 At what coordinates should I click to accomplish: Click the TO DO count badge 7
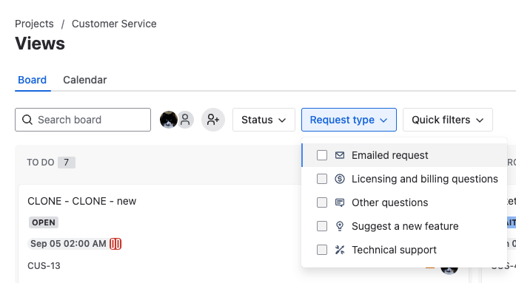67,163
